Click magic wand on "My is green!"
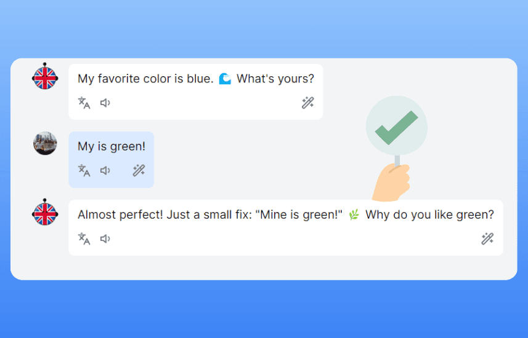Viewport: 528px width, 338px height. click(x=139, y=170)
